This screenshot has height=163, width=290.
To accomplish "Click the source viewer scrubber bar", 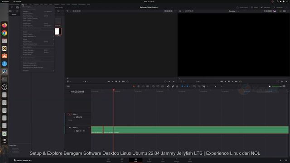I will pos(121,78).
